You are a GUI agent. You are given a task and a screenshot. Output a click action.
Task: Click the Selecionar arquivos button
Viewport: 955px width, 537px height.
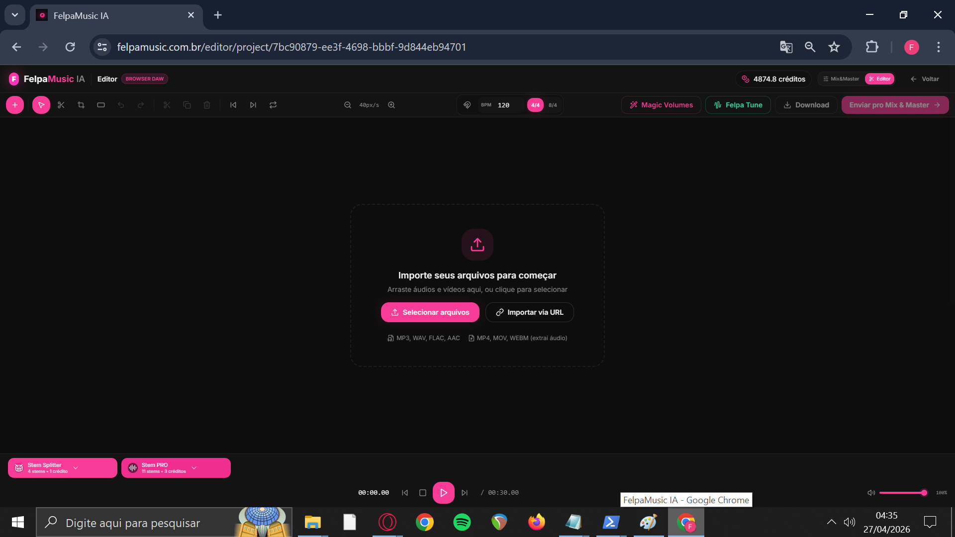[430, 312]
